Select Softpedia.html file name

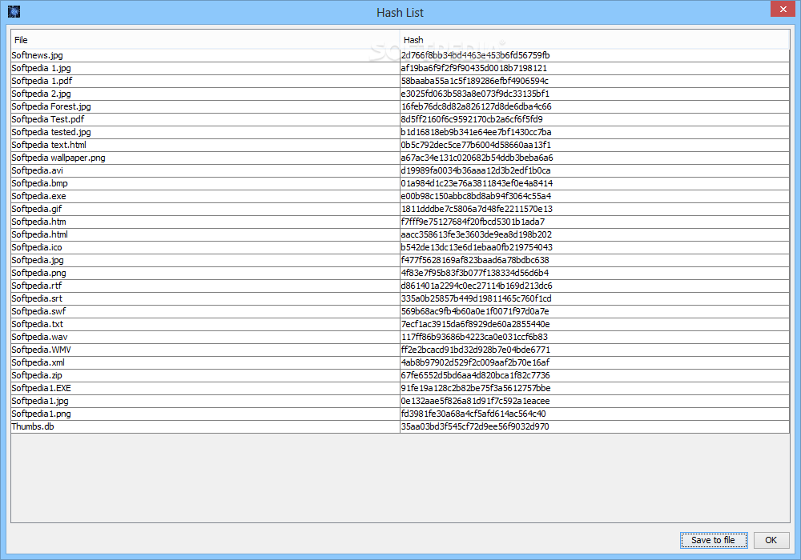click(x=39, y=234)
